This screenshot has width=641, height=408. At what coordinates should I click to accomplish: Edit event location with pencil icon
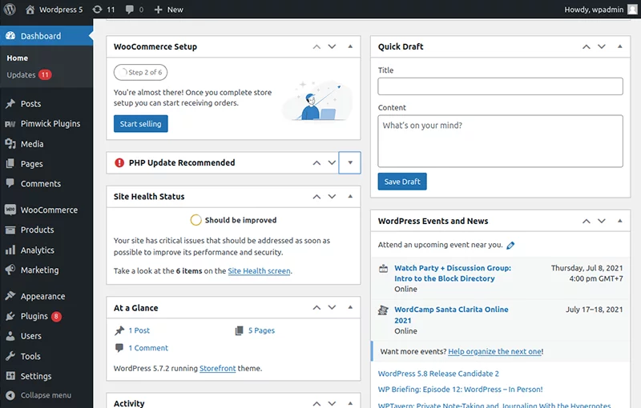pos(510,246)
